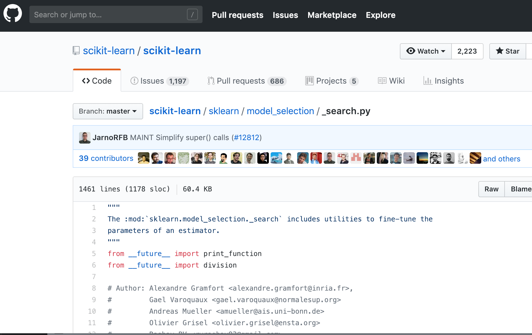Image resolution: width=532 pixels, height=335 pixels.
Task: Switch to the Issues tab
Action: 159,81
